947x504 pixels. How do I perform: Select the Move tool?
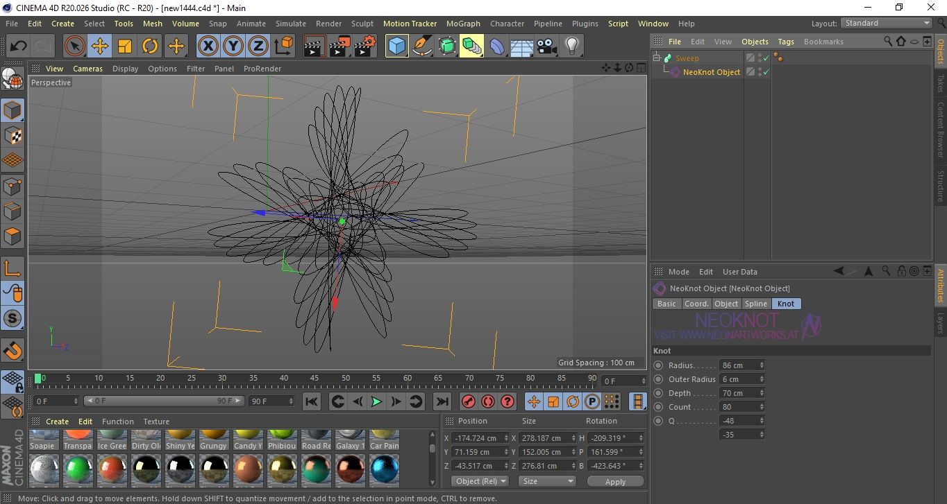pyautogui.click(x=100, y=46)
